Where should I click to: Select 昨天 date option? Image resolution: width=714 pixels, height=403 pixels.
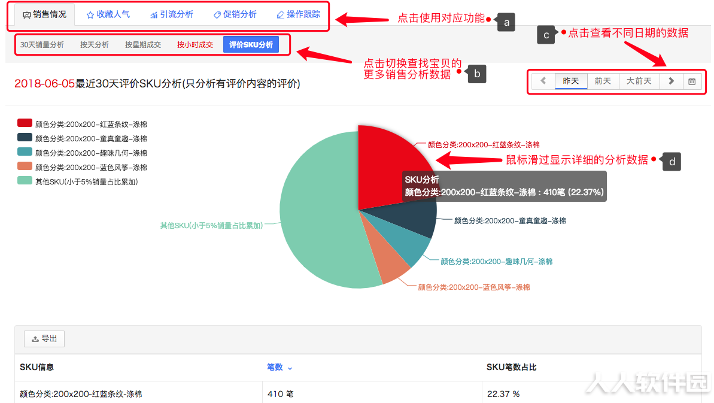pos(571,81)
